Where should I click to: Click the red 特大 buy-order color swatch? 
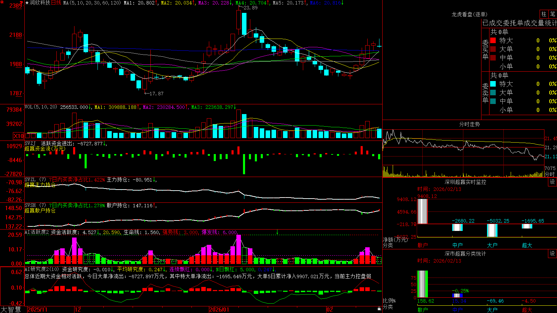coord(493,40)
